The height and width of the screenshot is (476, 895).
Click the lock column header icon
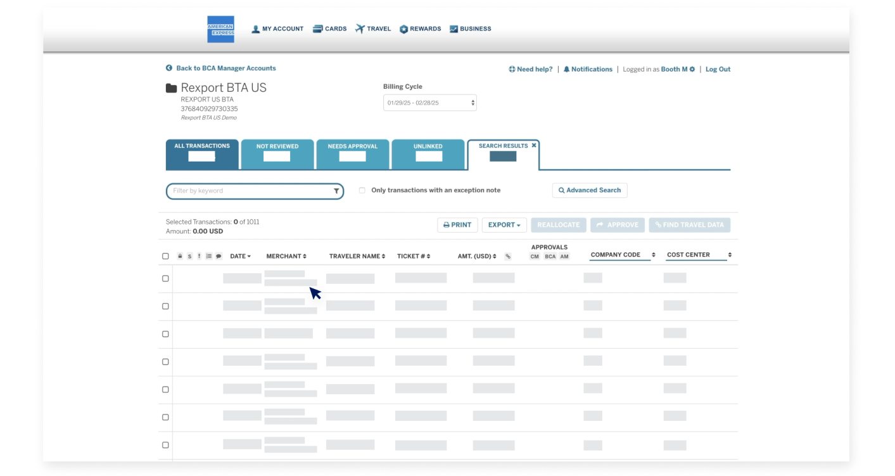coord(180,255)
